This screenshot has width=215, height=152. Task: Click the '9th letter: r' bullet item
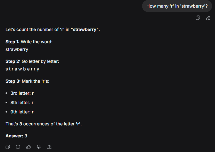tap(22, 112)
